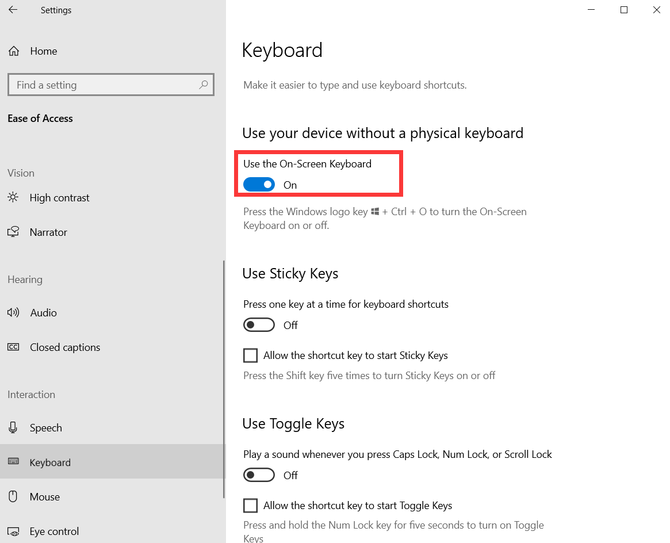
Task: Enable Sticky Keys toggle
Action: pos(259,324)
